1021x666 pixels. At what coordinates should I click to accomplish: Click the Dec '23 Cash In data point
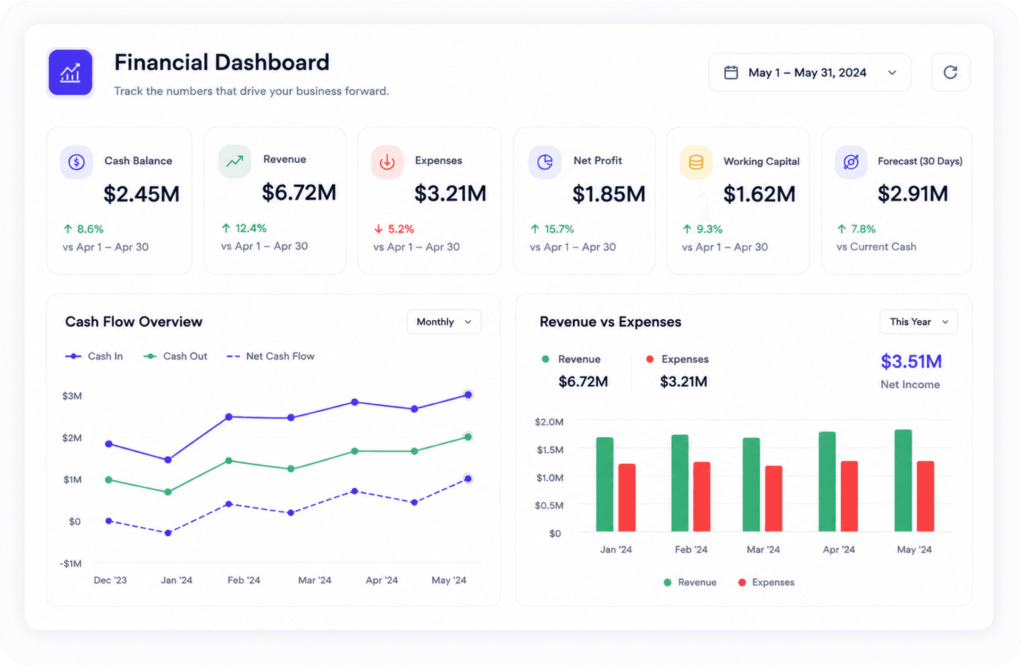coord(109,444)
